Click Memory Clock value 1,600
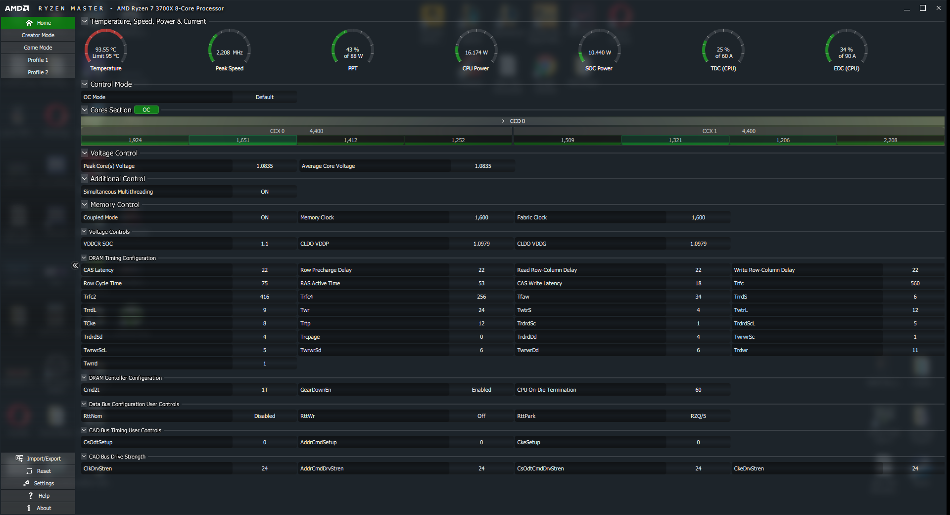This screenshot has height=515, width=950. pos(481,217)
